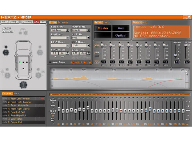The width and height of the screenshot is (192, 141).
Task: Select the Optical input
Action: [x=121, y=35]
